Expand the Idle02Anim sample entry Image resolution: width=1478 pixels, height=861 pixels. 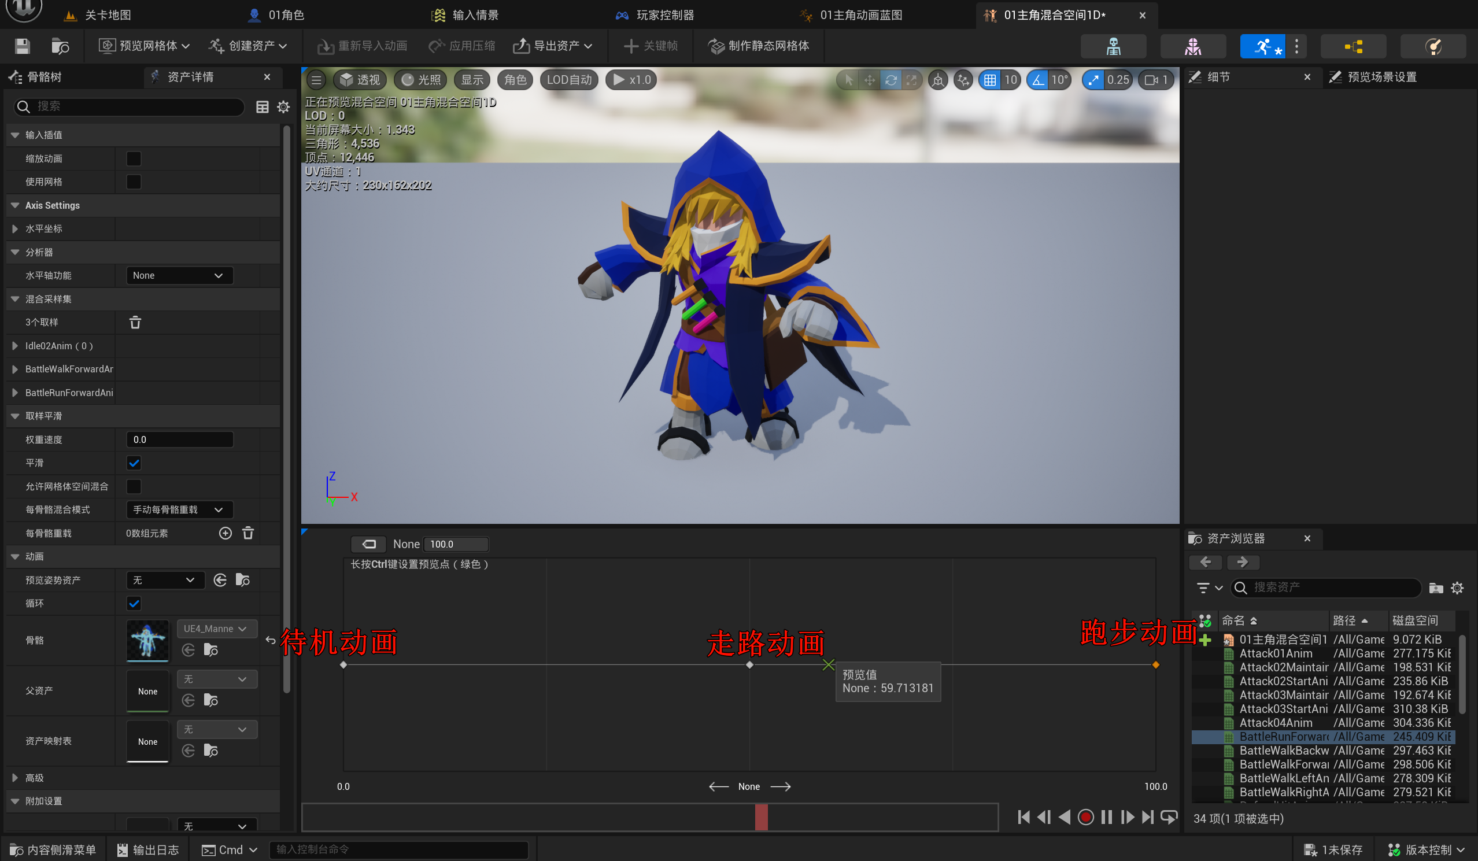click(14, 346)
